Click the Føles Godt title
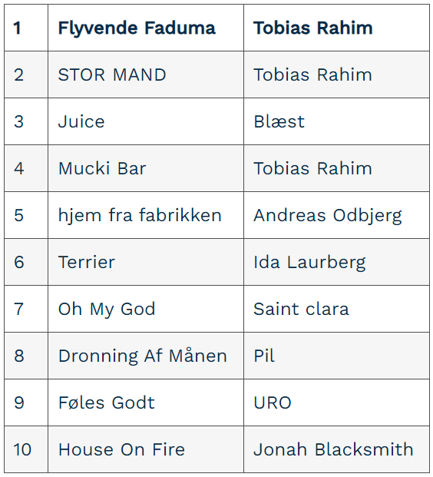Screen dimensions: 433x477 107,402
